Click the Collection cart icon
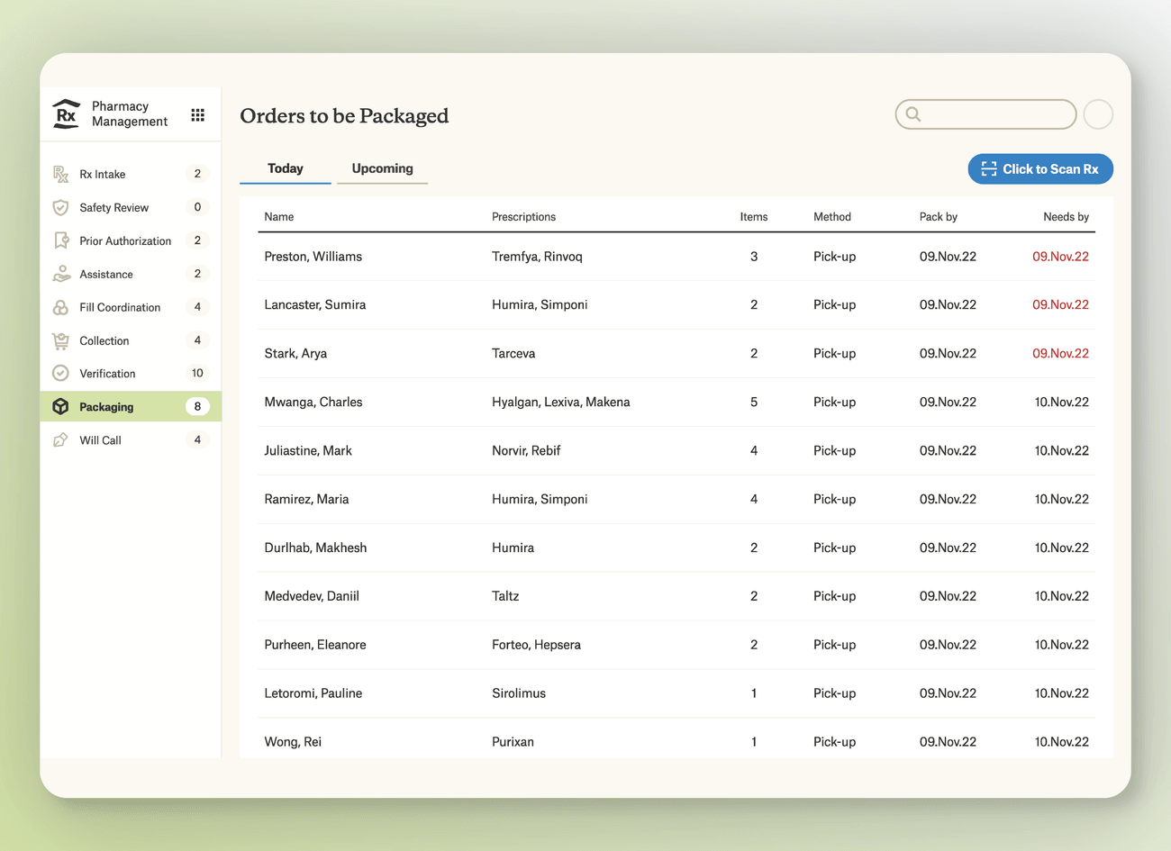Image resolution: width=1171 pixels, height=851 pixels. [x=60, y=340]
